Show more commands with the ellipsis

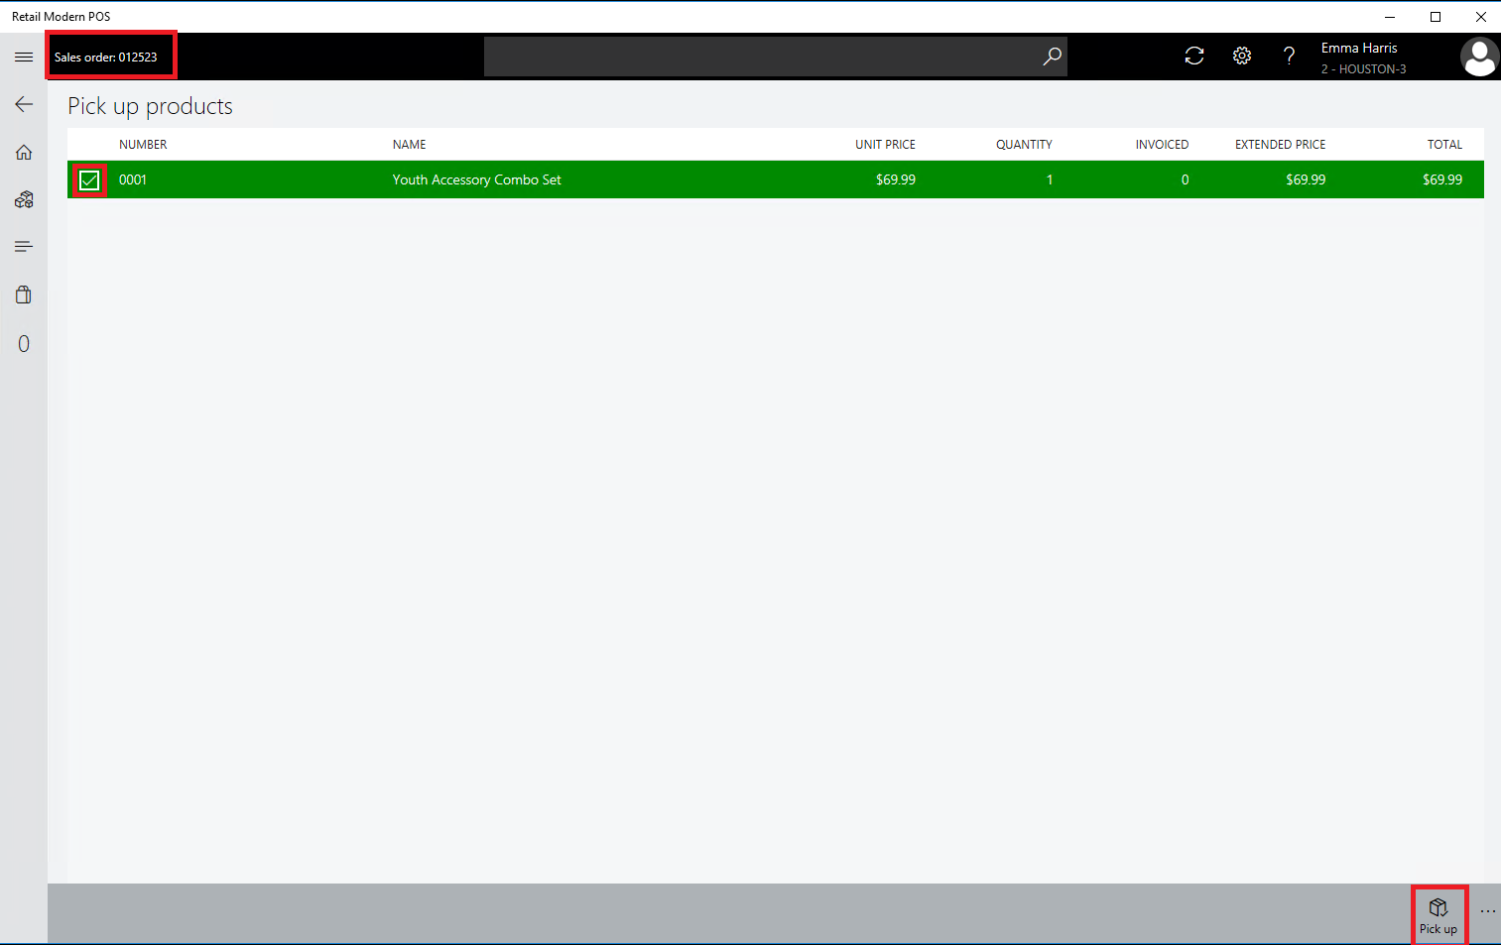(x=1487, y=911)
